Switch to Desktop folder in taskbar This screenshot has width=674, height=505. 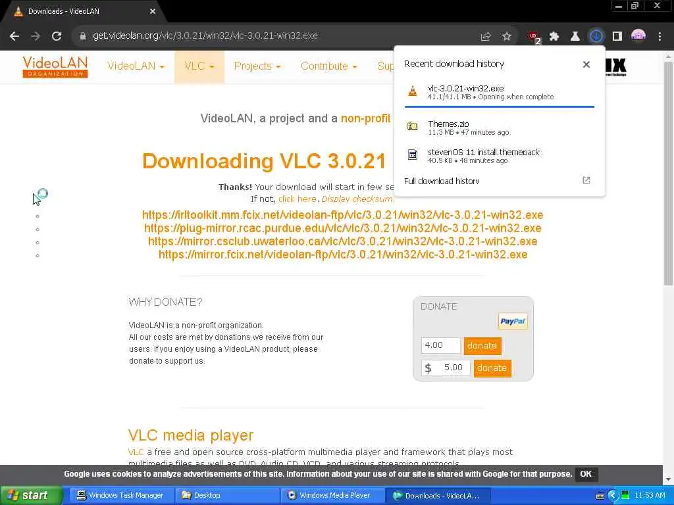[227, 496]
